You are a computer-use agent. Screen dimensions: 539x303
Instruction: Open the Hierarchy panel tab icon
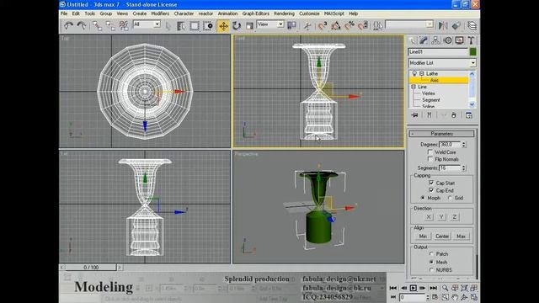coord(435,40)
